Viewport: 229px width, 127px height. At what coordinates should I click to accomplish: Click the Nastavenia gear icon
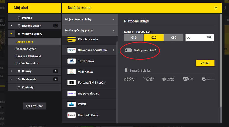(x=19, y=79)
